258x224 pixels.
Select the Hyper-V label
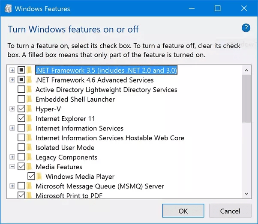pyautogui.click(x=48, y=109)
